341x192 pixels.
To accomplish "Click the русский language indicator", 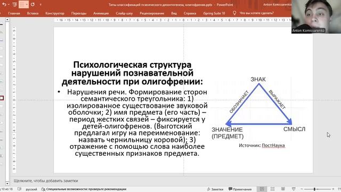I will (x=31, y=189).
